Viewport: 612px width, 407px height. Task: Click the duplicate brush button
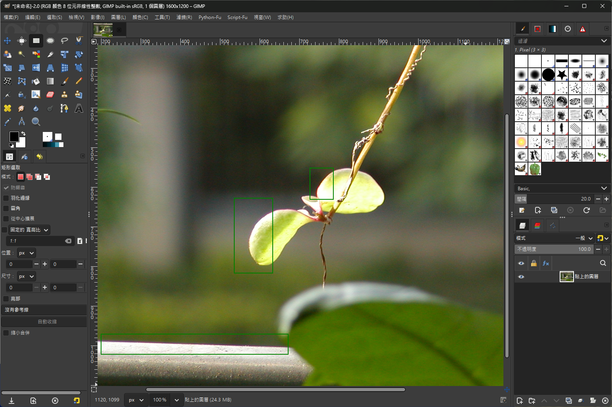pyautogui.click(x=554, y=210)
